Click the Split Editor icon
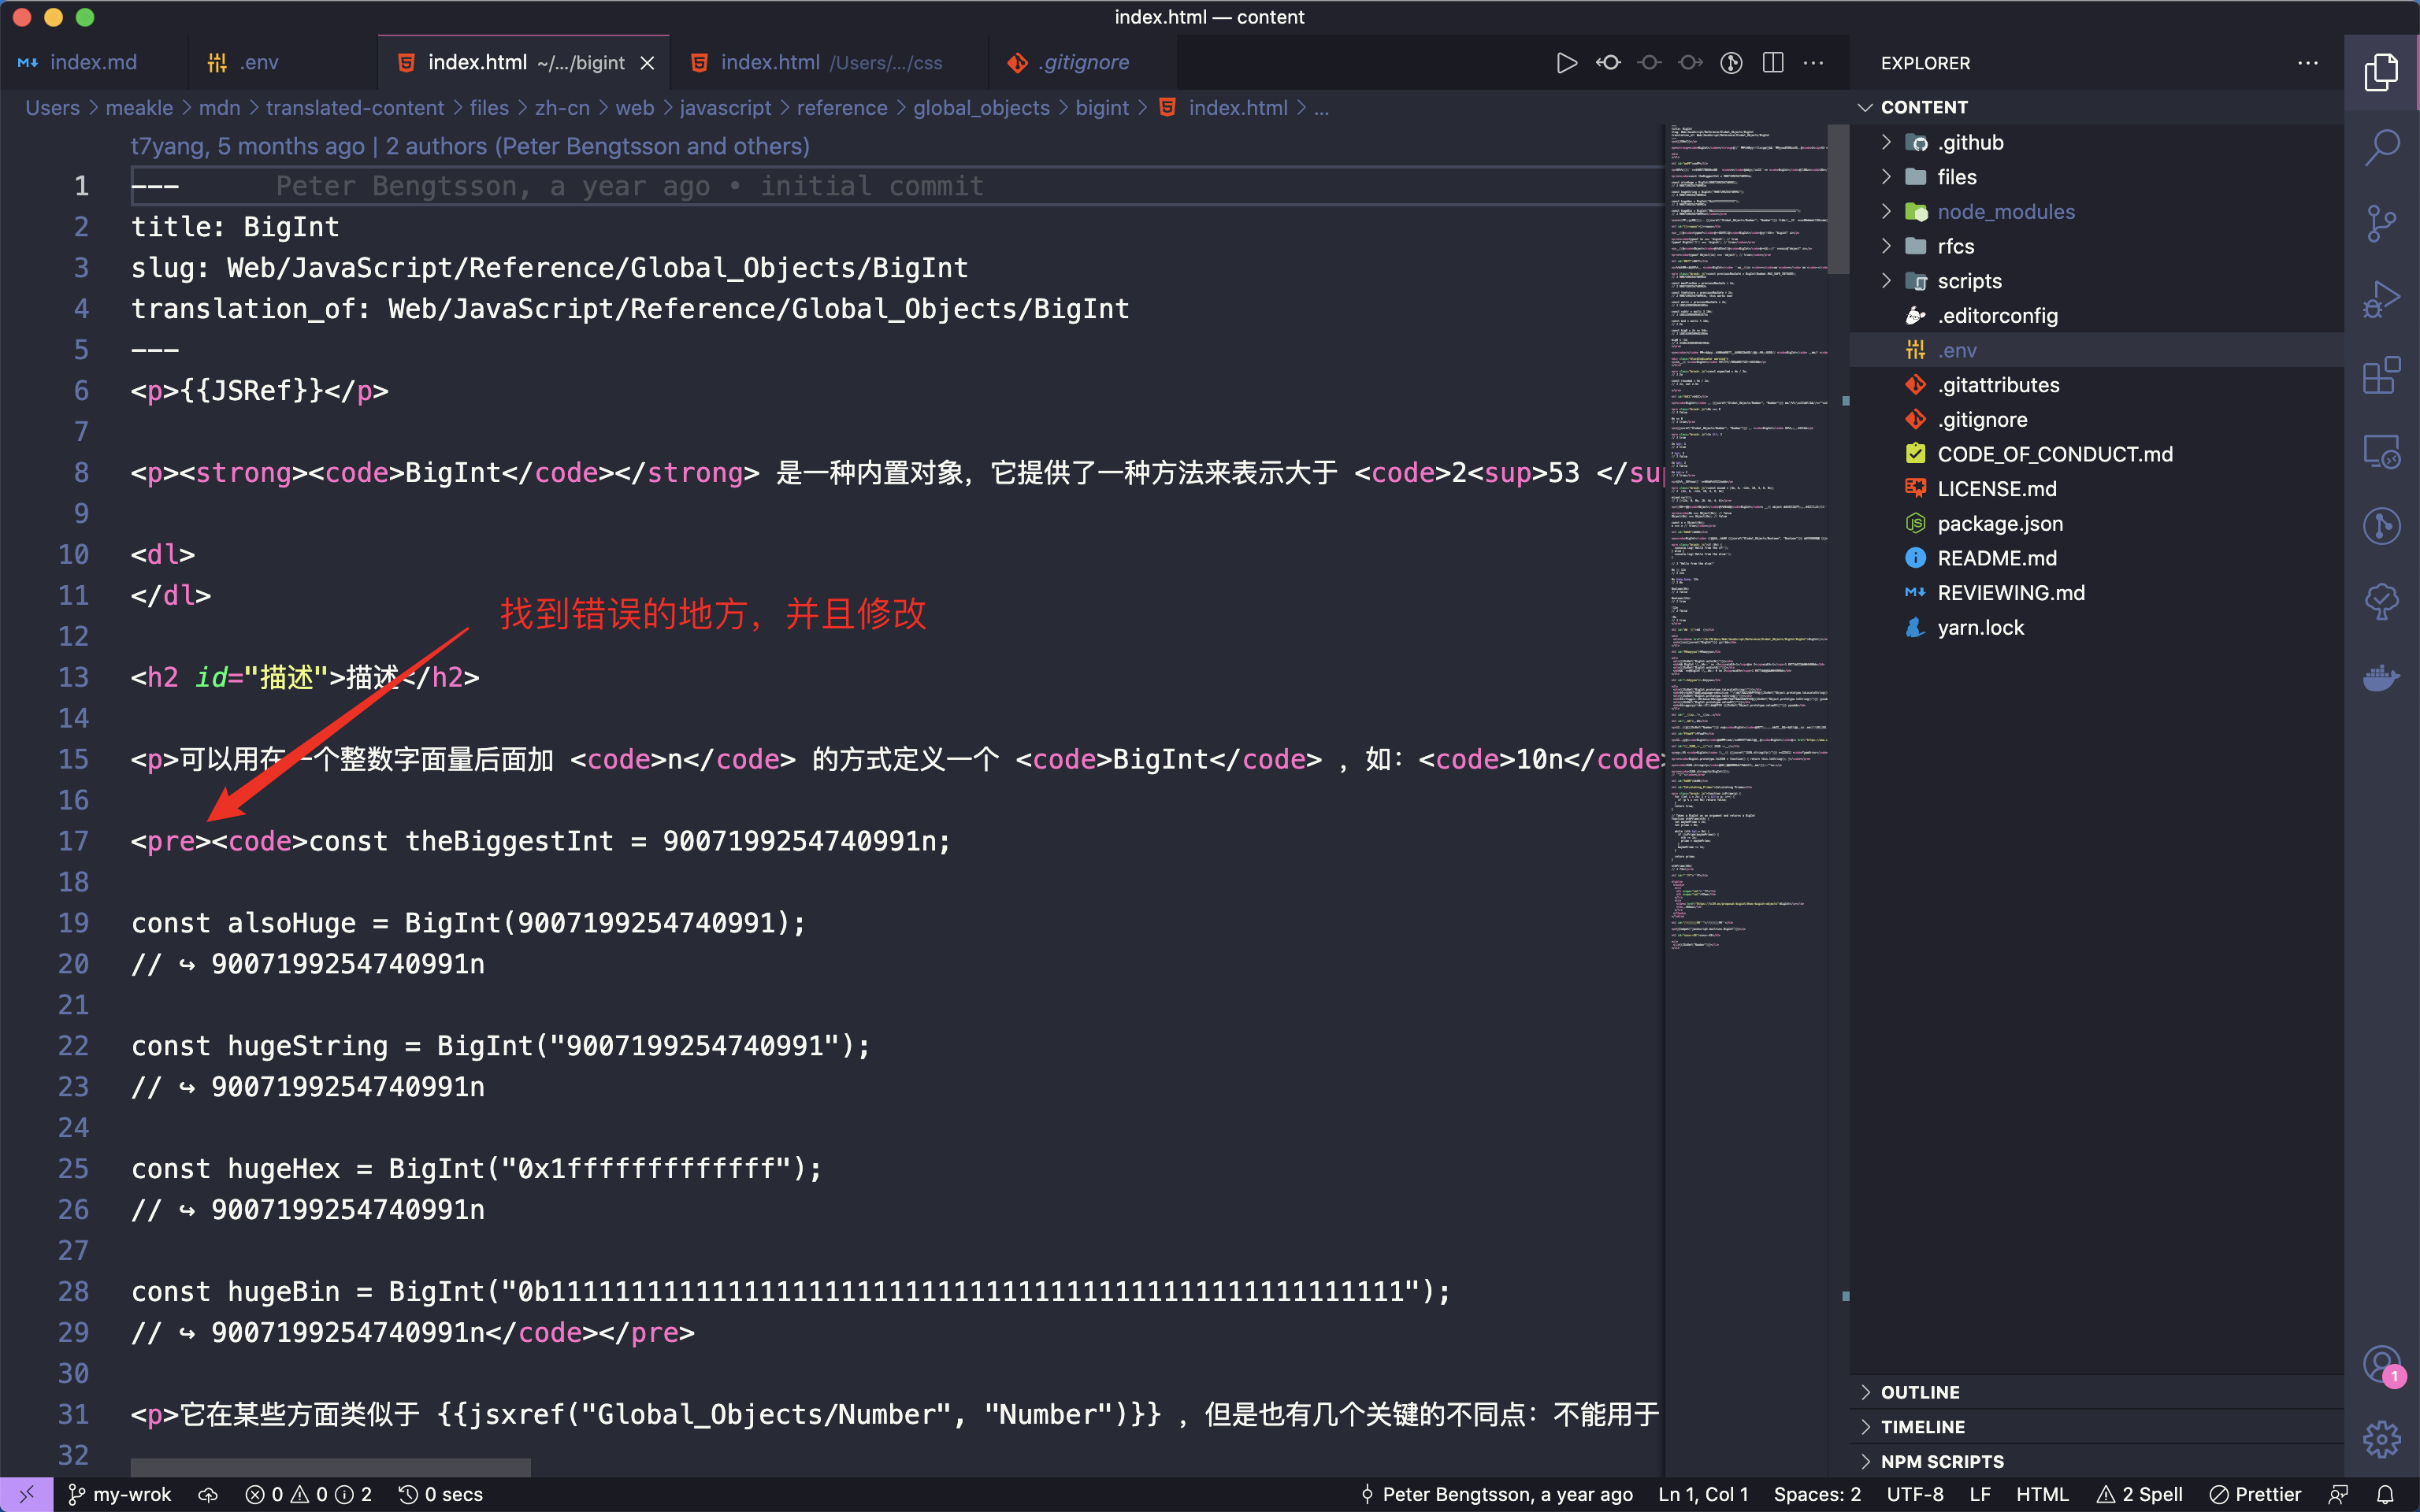The image size is (2420, 1512). (x=1773, y=63)
